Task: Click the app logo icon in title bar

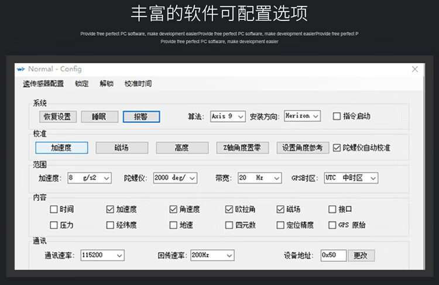Action: (x=21, y=69)
